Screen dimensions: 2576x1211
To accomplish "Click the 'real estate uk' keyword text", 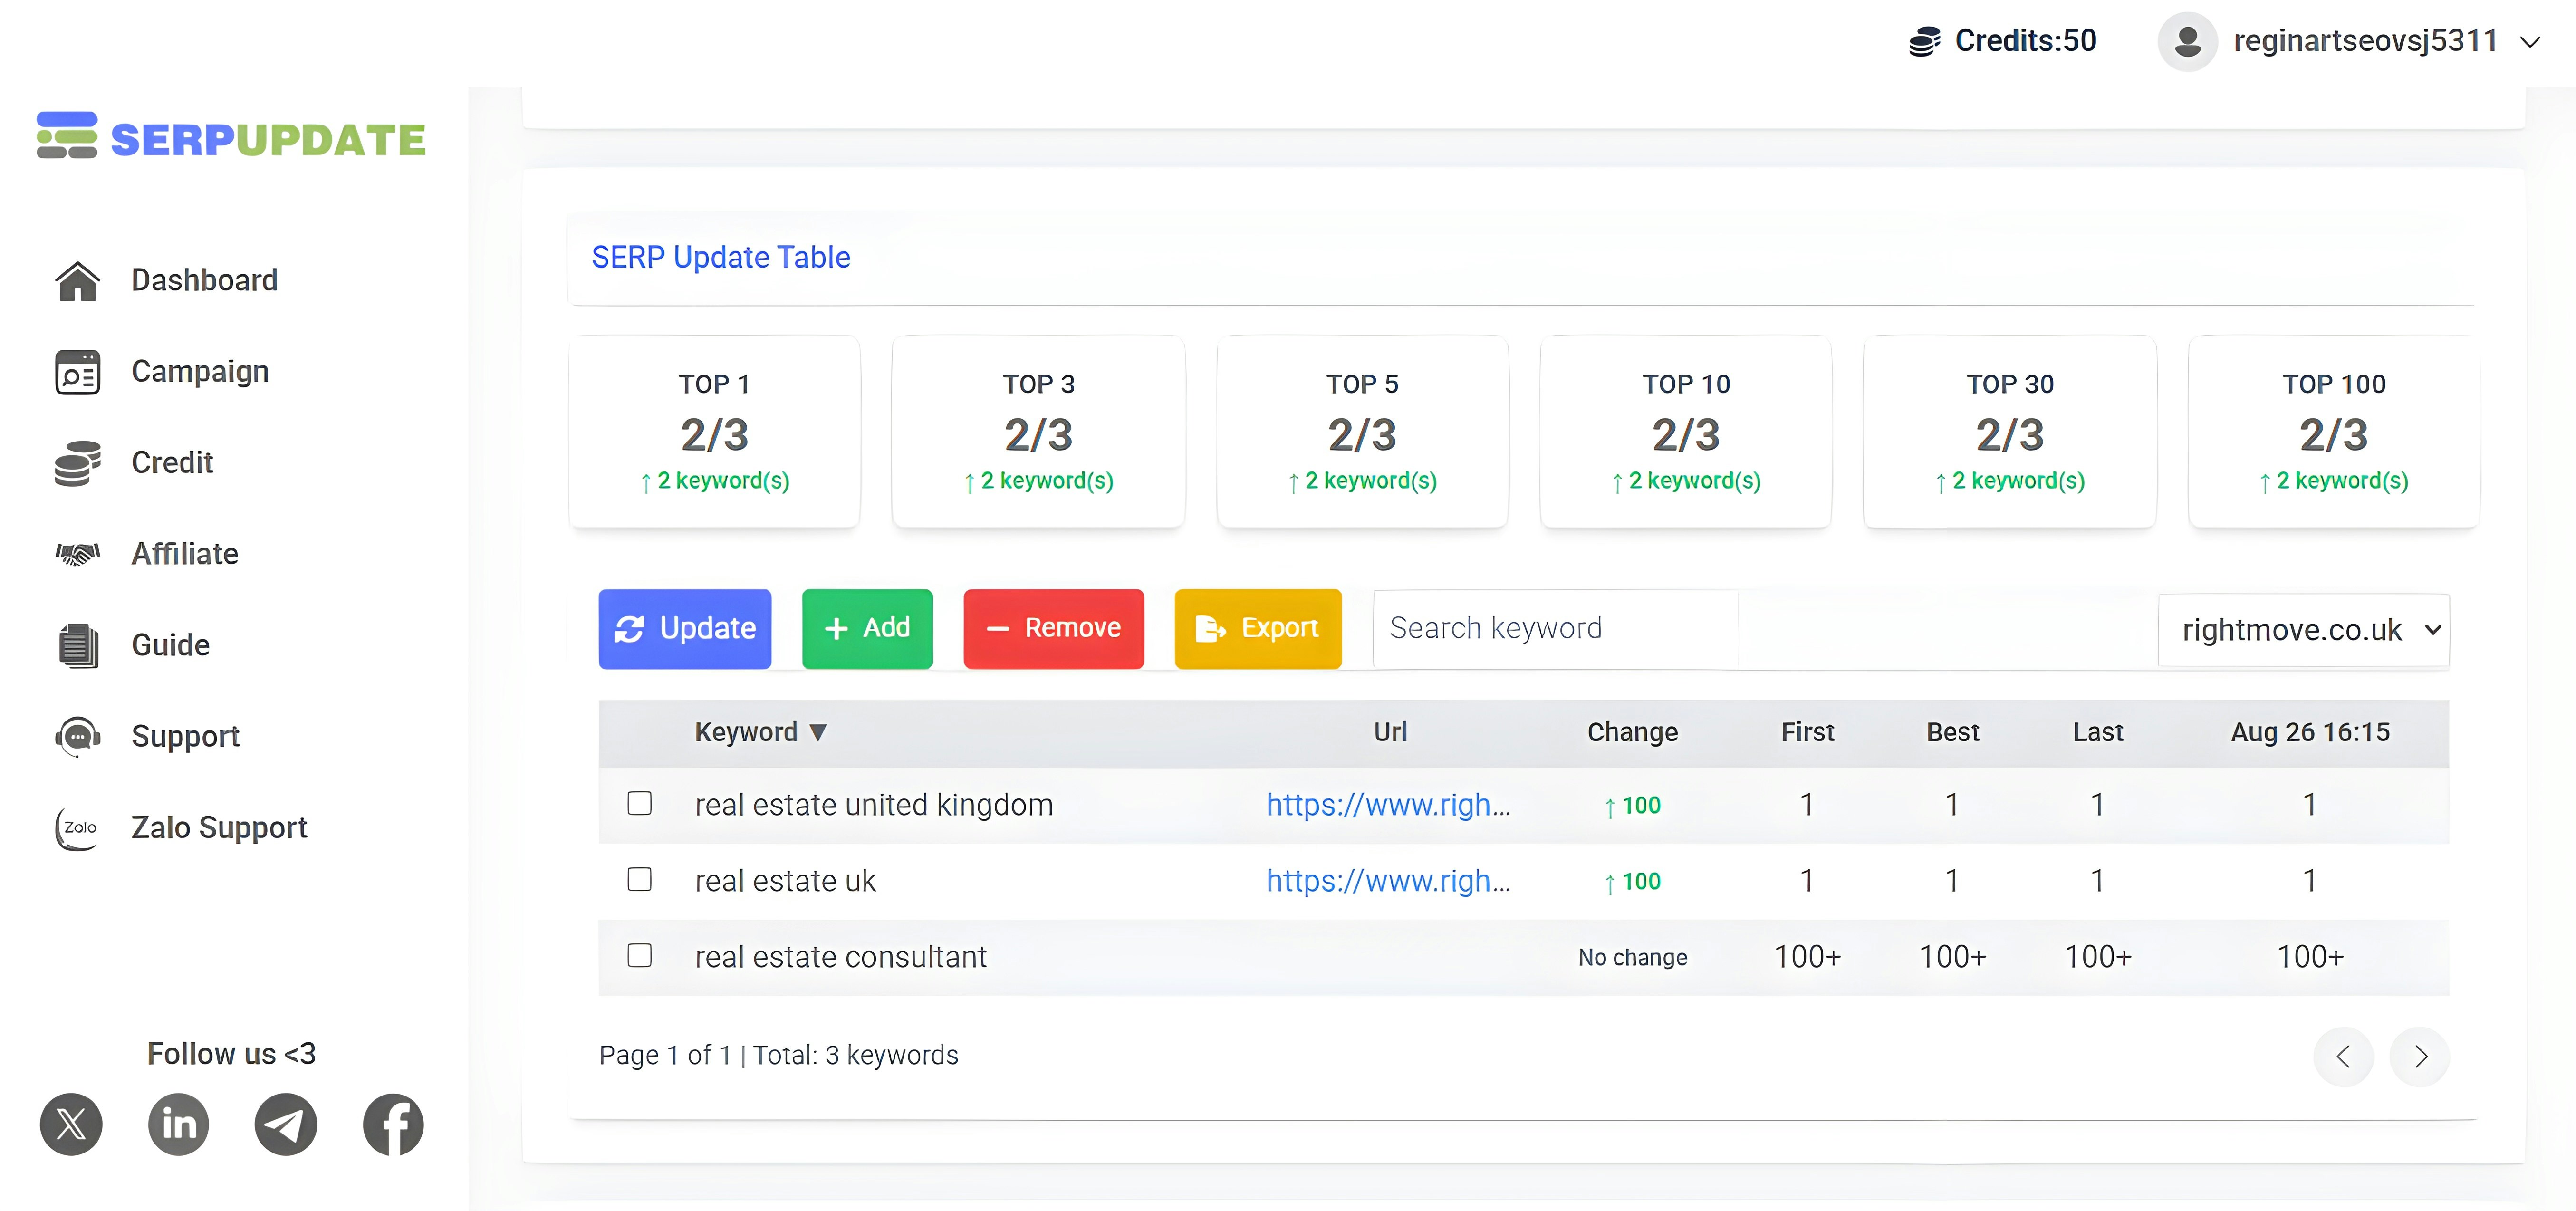I will (x=785, y=881).
